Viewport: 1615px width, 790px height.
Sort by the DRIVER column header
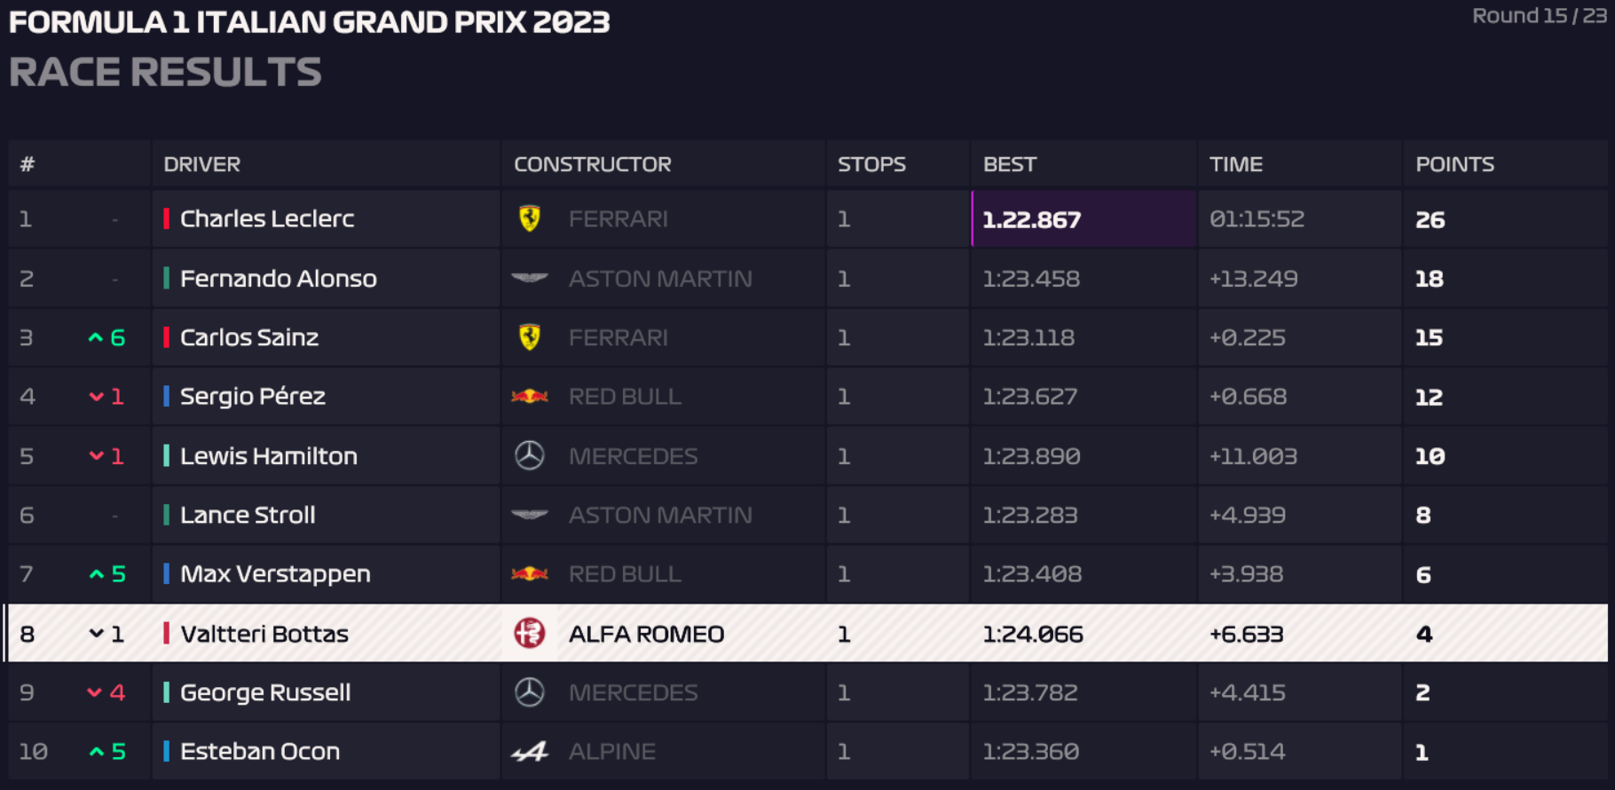click(201, 164)
